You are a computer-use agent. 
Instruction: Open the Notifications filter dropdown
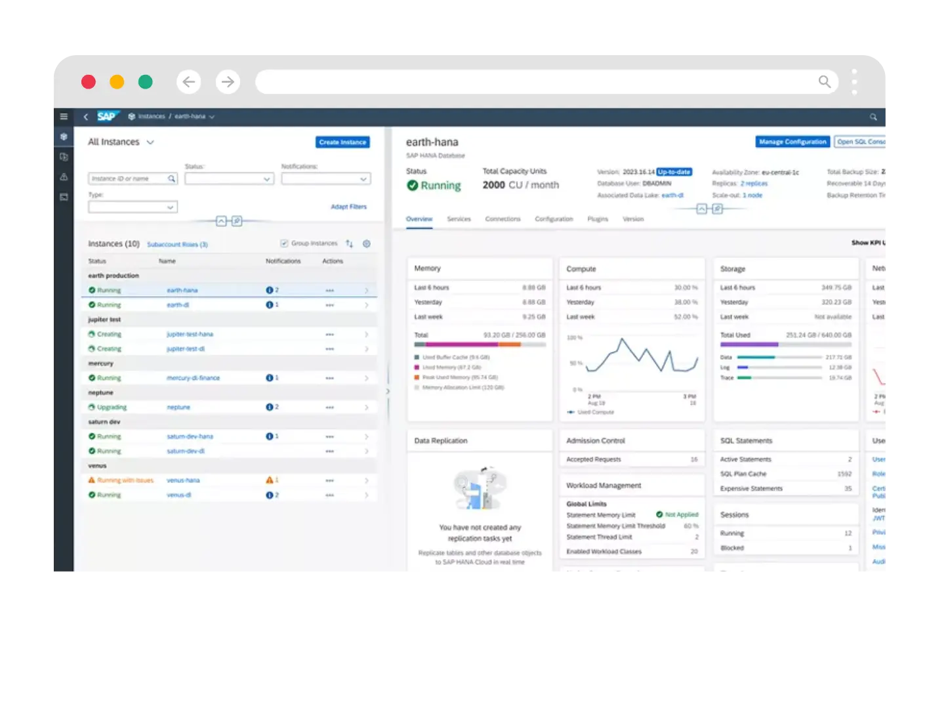click(x=326, y=178)
